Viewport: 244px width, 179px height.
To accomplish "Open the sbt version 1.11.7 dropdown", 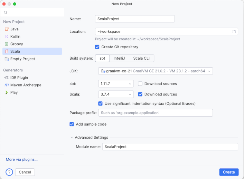I will click(116, 84).
